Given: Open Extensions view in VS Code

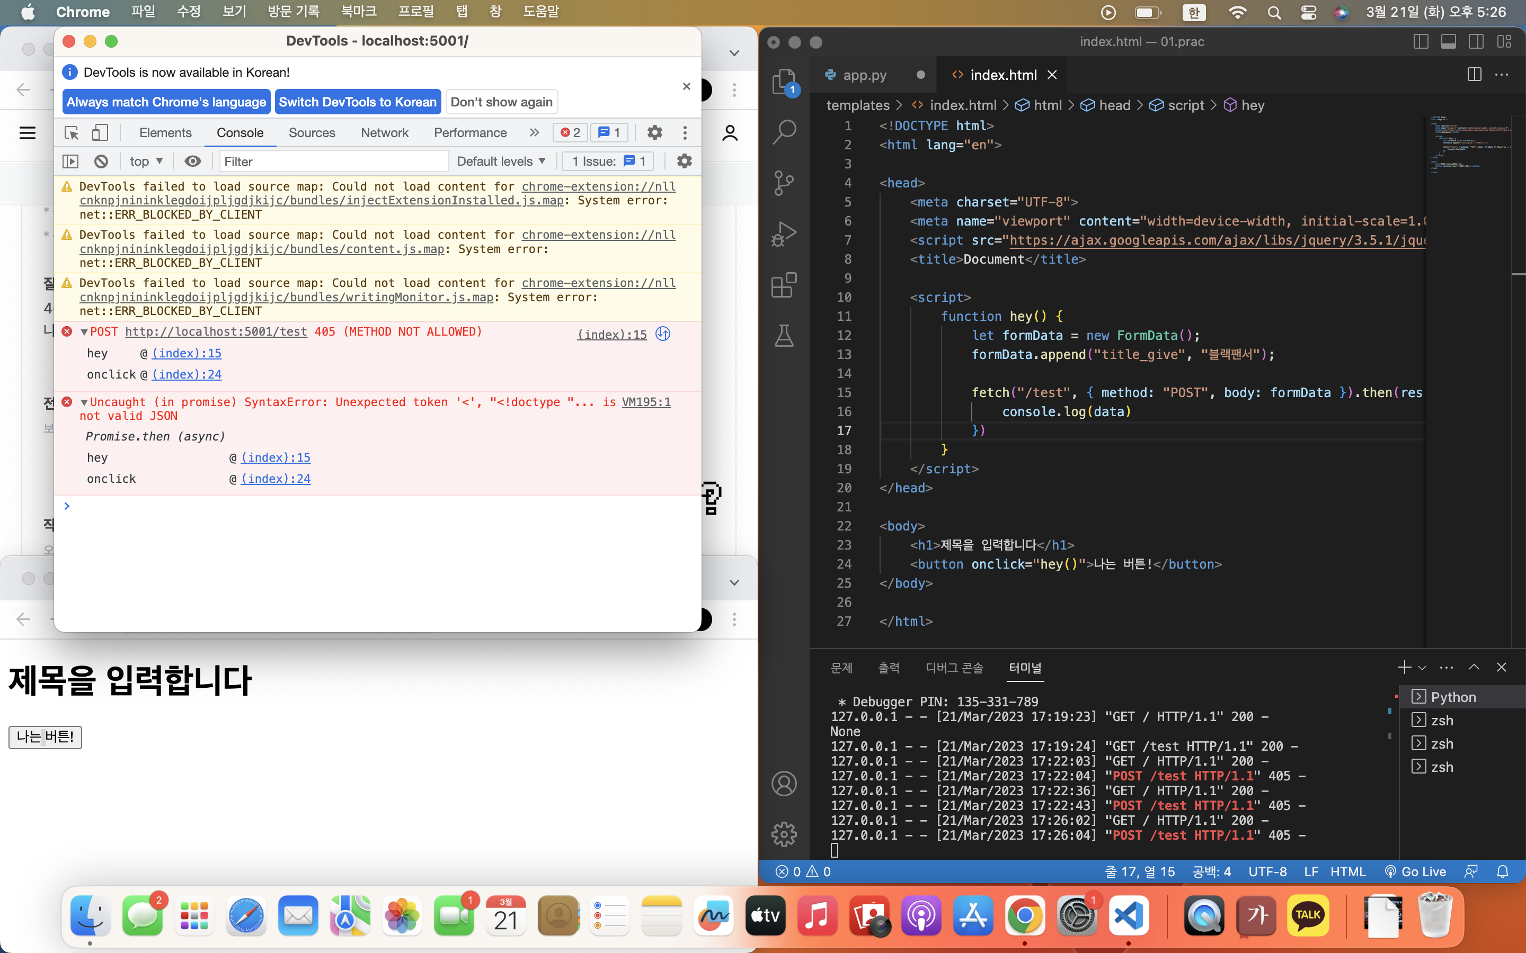Looking at the screenshot, I should (x=784, y=285).
